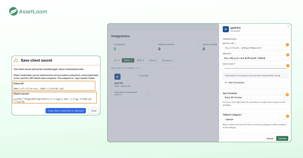Screen dimensions: 303x158
Task: Click the Connected count card
Action: pos(132,47)
